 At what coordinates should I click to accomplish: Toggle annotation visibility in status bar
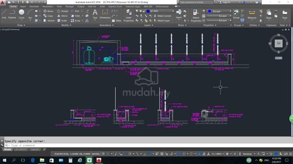point(200,154)
